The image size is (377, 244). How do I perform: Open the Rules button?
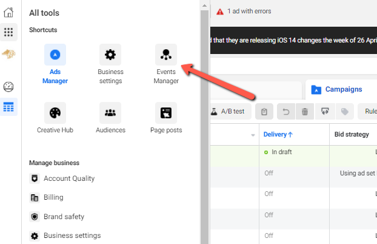tap(368, 112)
